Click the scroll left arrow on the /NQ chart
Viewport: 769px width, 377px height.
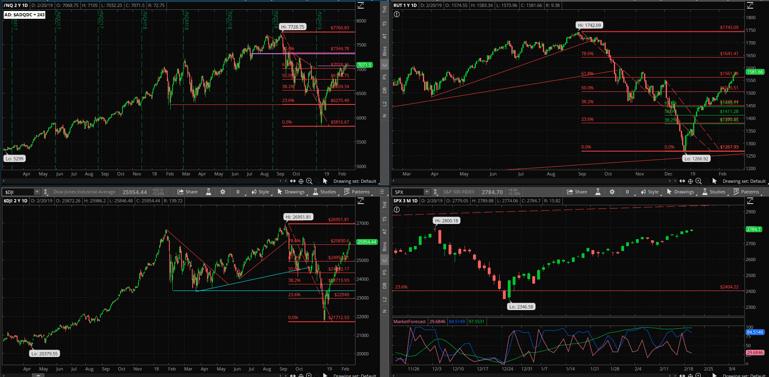pyautogui.click(x=280, y=181)
